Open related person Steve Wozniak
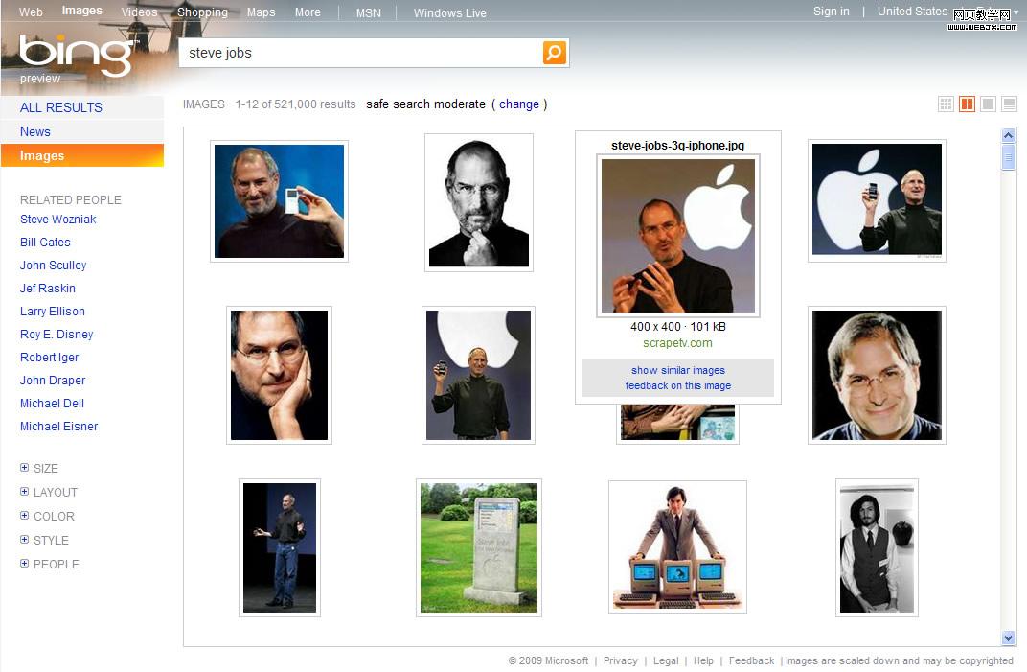This screenshot has height=672, width=1027. pyautogui.click(x=57, y=220)
